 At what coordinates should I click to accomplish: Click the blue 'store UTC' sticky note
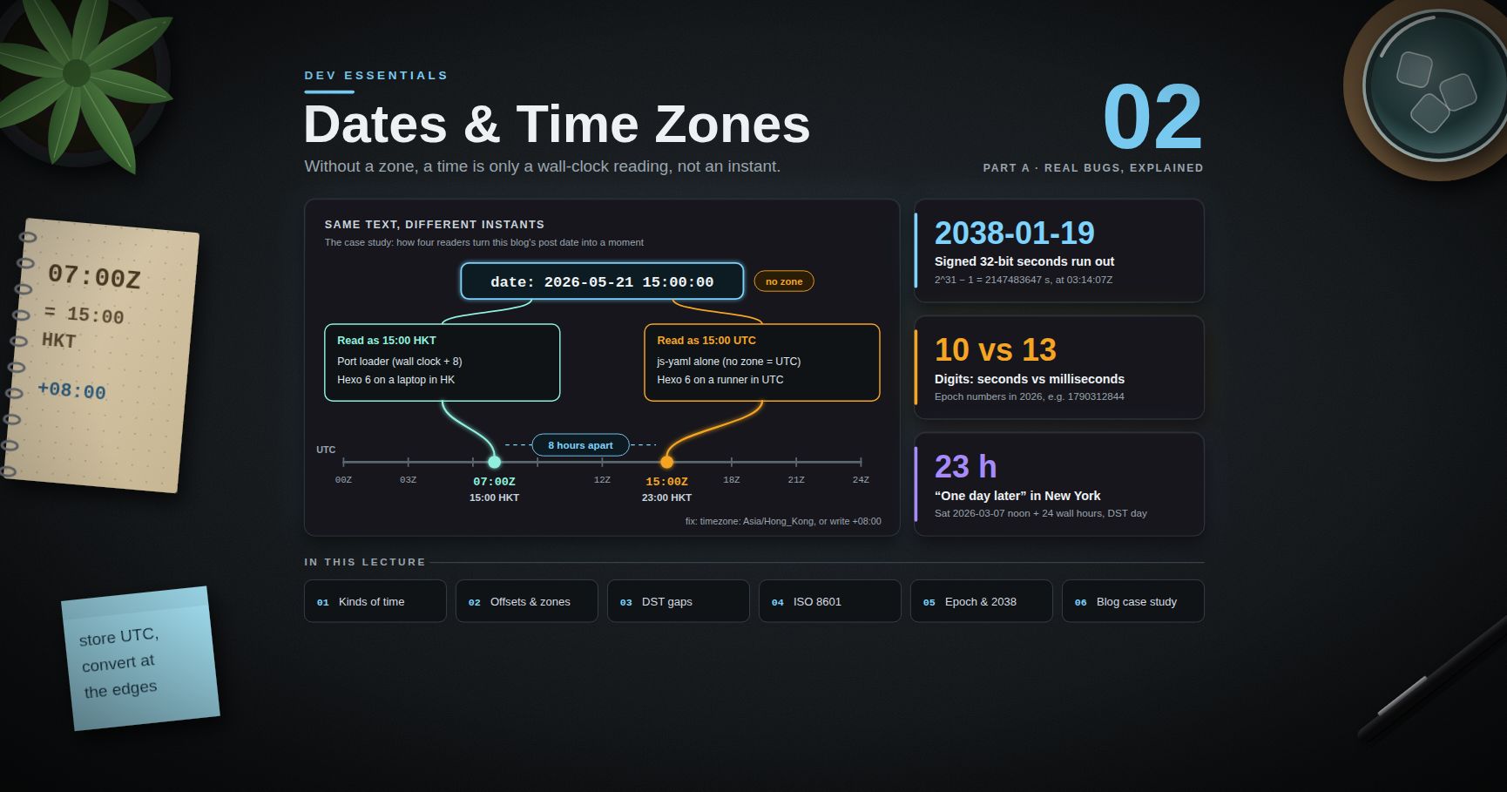pos(140,659)
